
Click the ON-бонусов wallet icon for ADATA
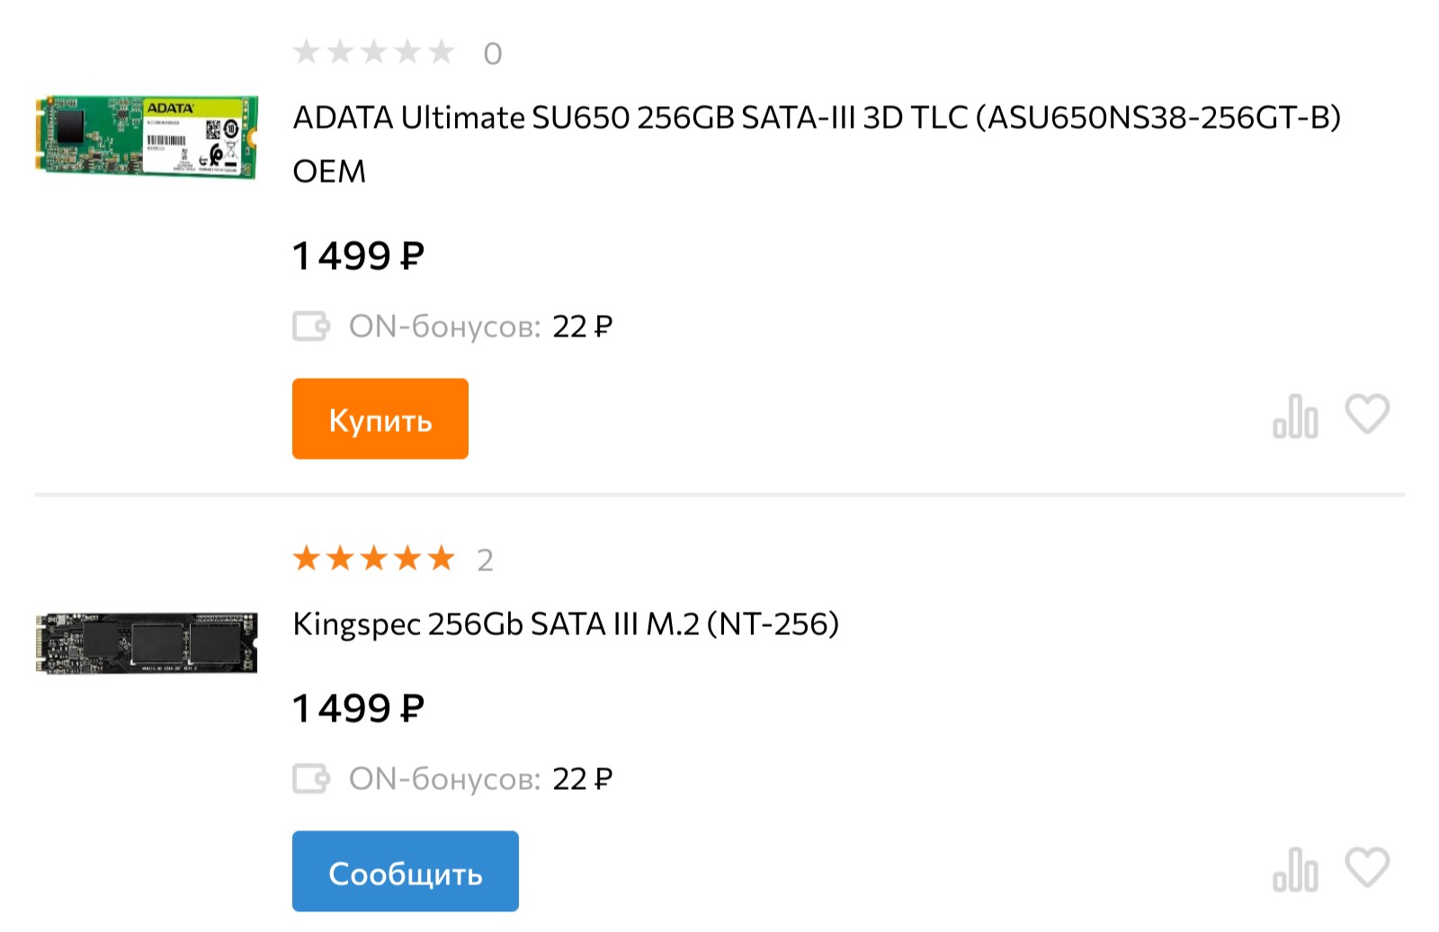311,326
